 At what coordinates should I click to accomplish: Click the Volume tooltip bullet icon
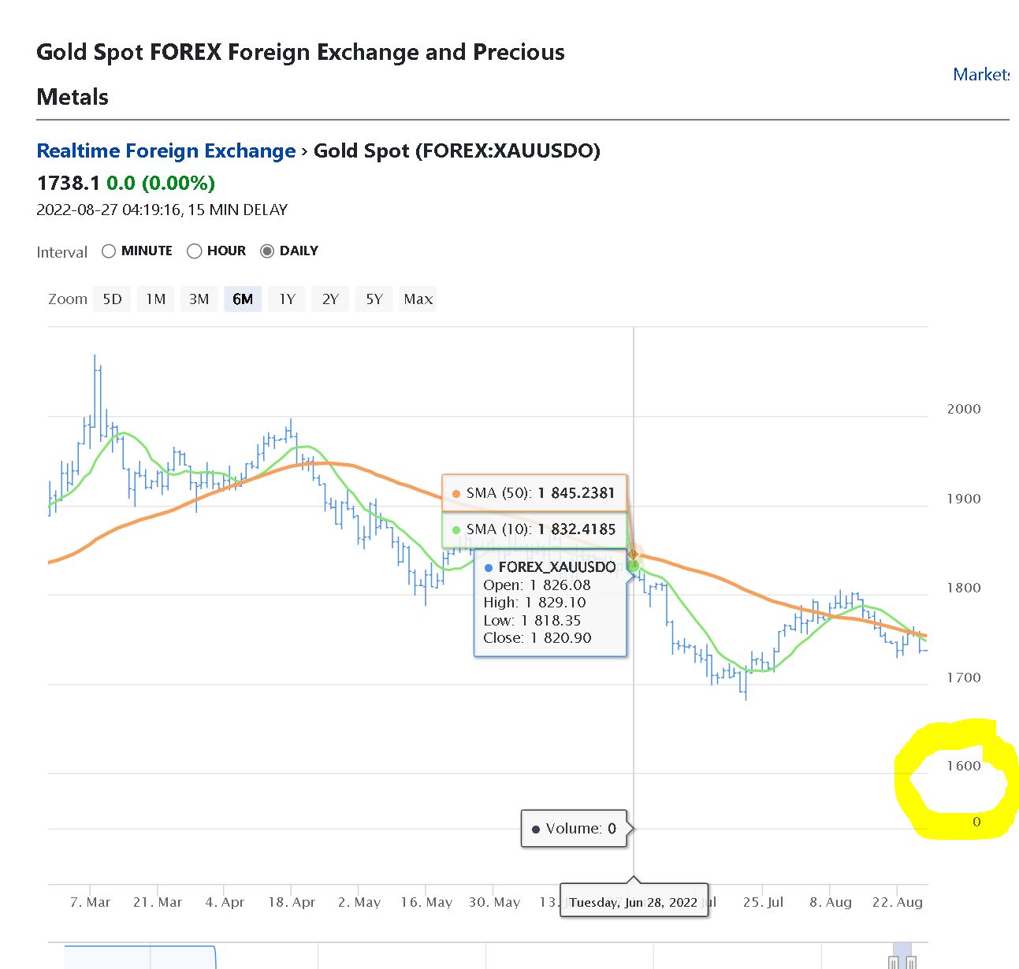pyautogui.click(x=536, y=829)
